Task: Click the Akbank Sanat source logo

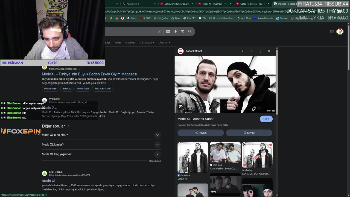Action: pyautogui.click(x=180, y=51)
